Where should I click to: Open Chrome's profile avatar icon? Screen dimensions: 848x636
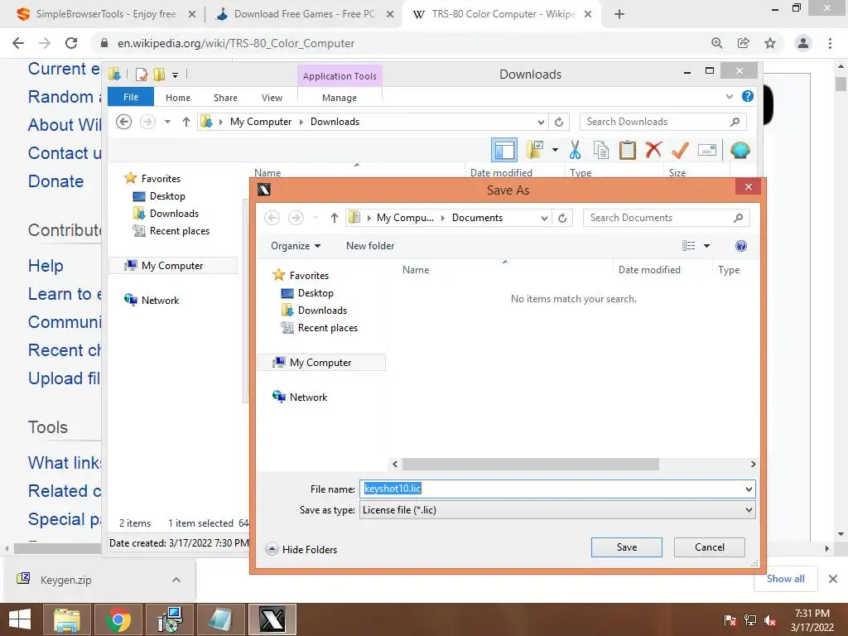803,43
